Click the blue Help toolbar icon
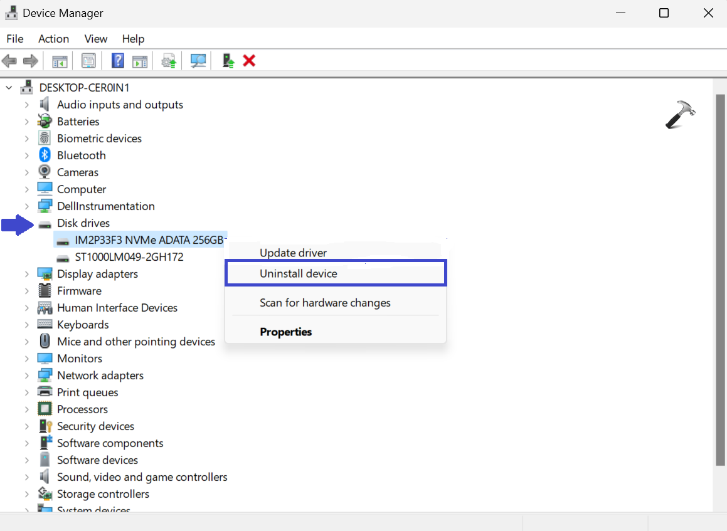This screenshot has width=727, height=531. tap(117, 61)
